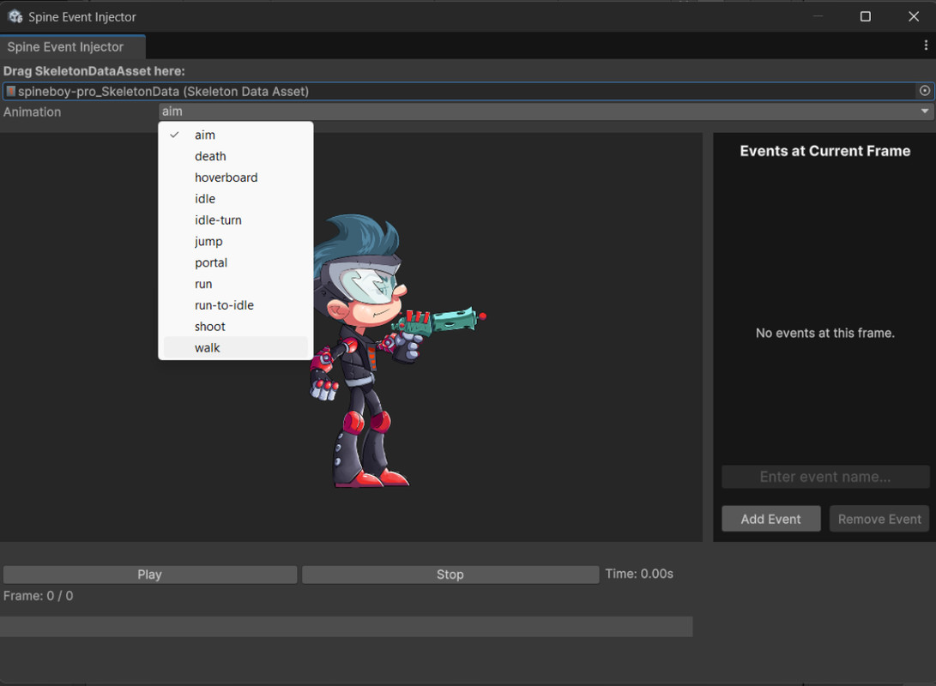Click the Play button
This screenshot has width=936, height=686.
click(x=150, y=575)
